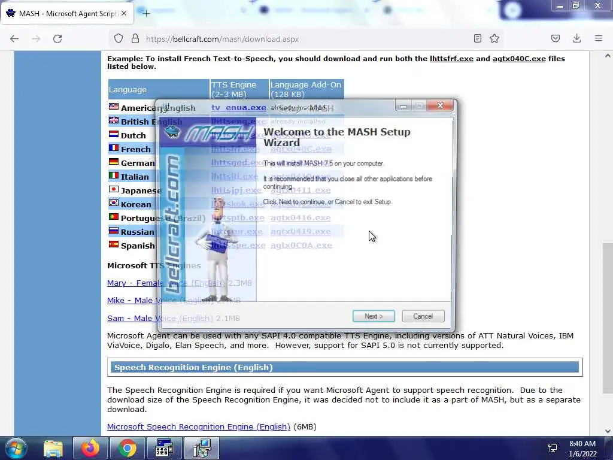The image size is (613, 460).
Task: Open File Explorer from taskbar
Action: (x=53, y=448)
